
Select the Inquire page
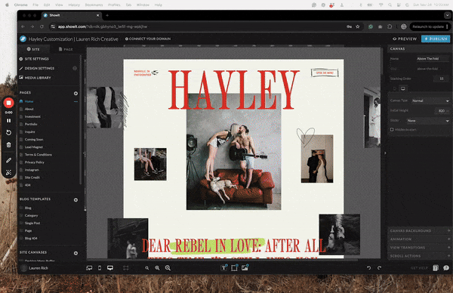click(29, 131)
